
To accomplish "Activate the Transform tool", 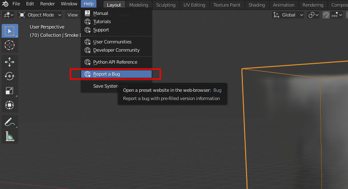I will click(x=10, y=105).
